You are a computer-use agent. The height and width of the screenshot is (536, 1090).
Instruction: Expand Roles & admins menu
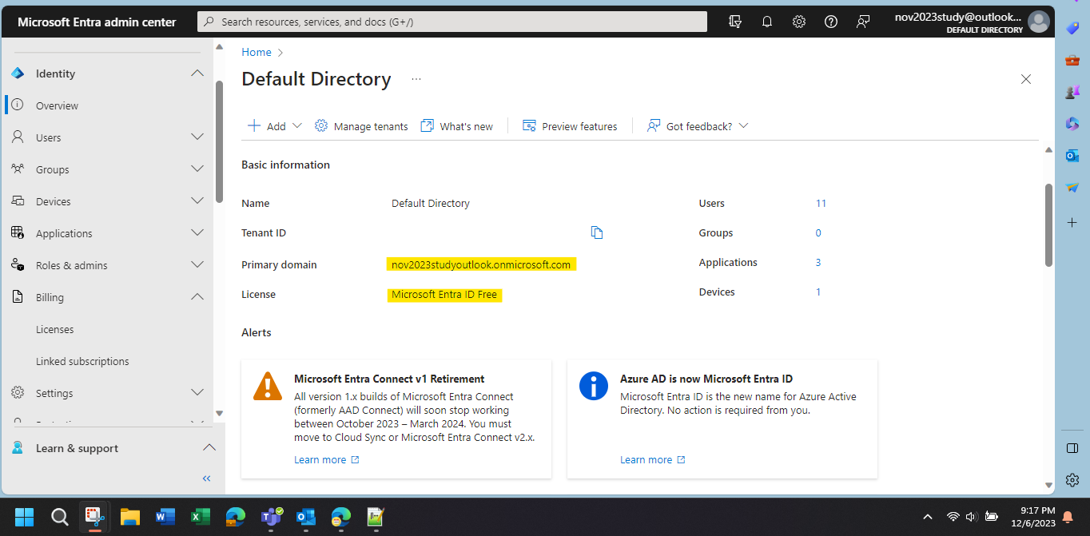197,265
